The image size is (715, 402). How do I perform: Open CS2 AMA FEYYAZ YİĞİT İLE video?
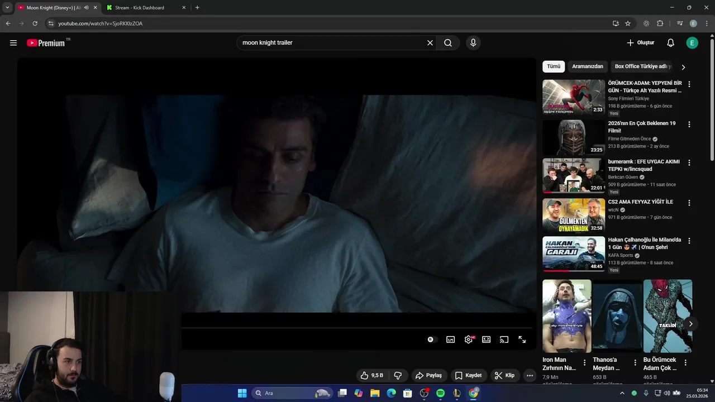click(x=641, y=202)
